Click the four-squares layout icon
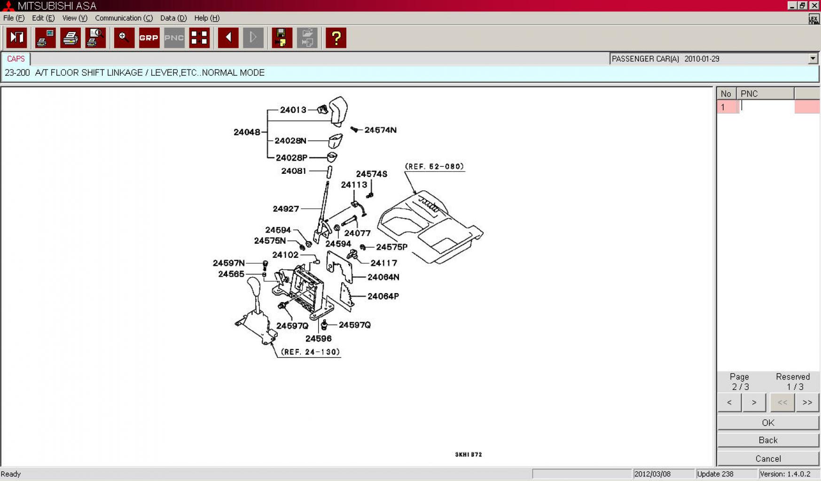 [x=199, y=38]
